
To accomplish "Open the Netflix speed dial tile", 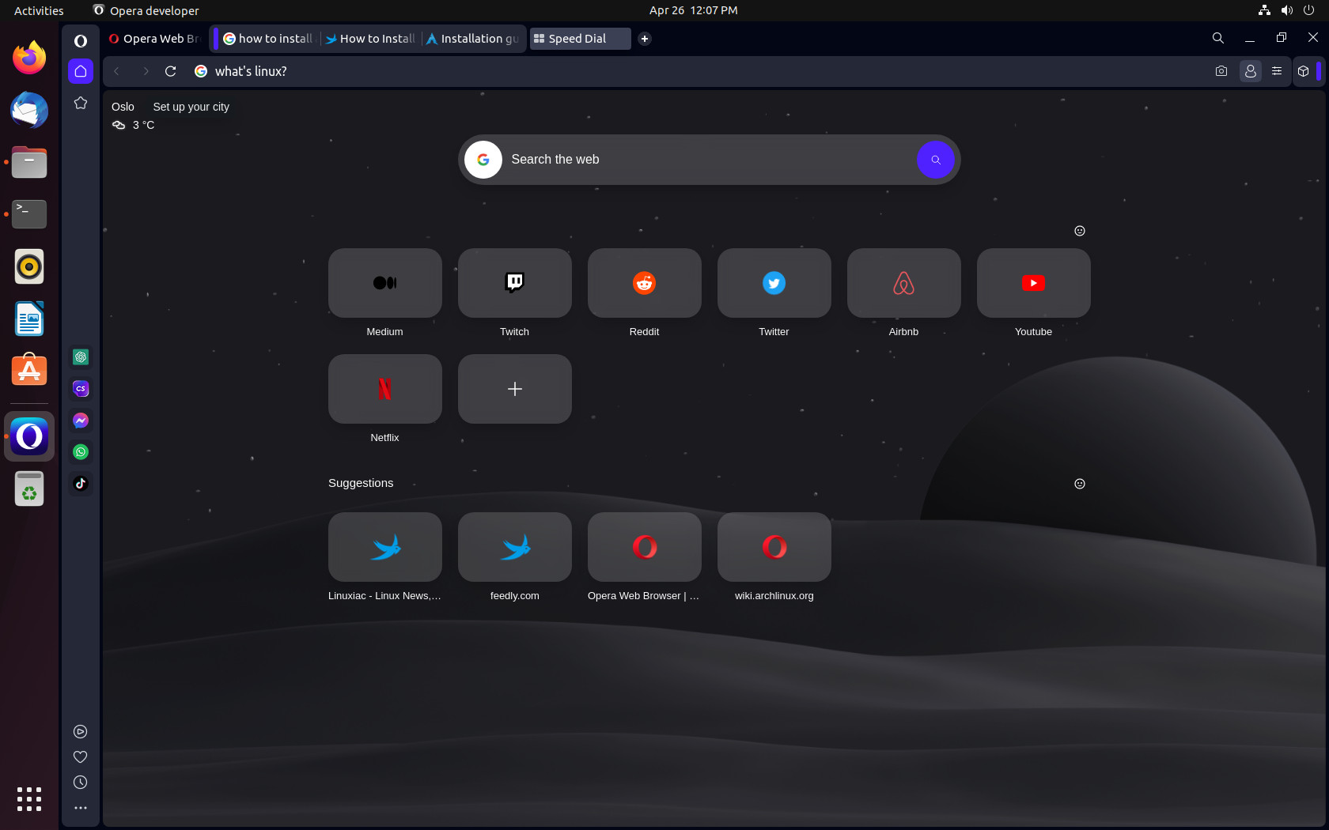I will pyautogui.click(x=385, y=389).
